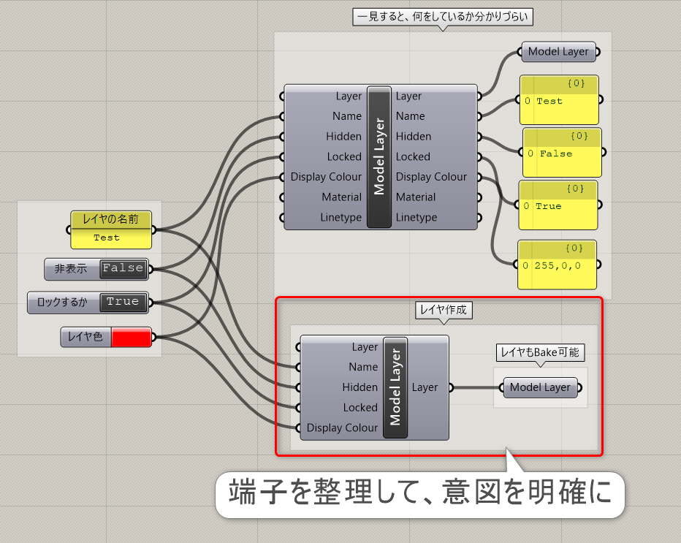Click the Hidden output wired to the False panel
Screen dimensions: 681x543
414,137
